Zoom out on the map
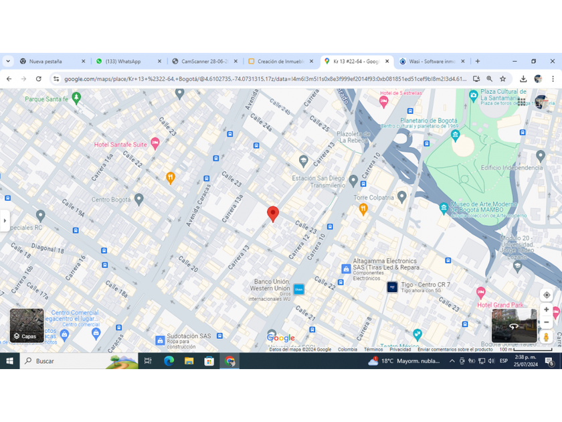Screen dimensions: 562x422 pos(546,322)
